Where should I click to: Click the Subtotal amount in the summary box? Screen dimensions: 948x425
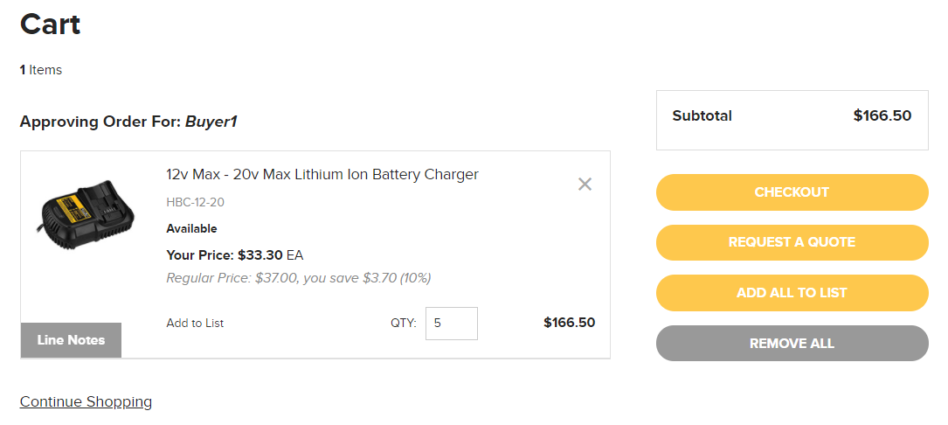click(x=882, y=115)
